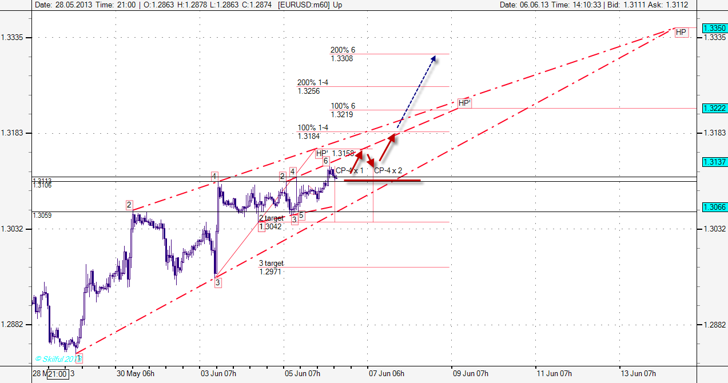
Task: Select the 1.3066 price tag on the right axis
Action: coord(714,207)
